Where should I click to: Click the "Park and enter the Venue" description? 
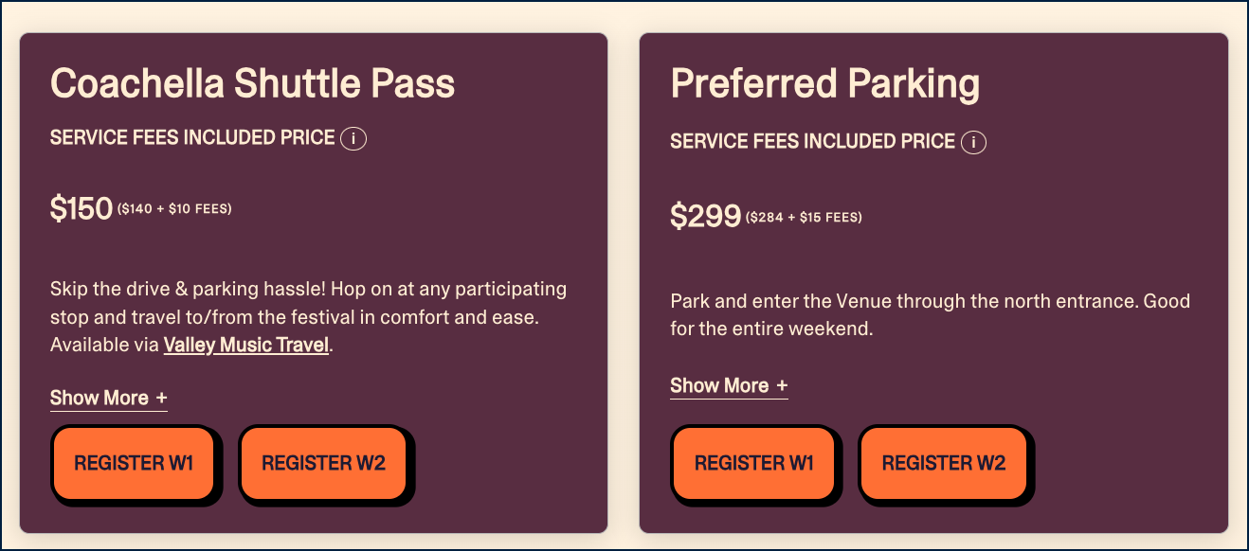(930, 315)
